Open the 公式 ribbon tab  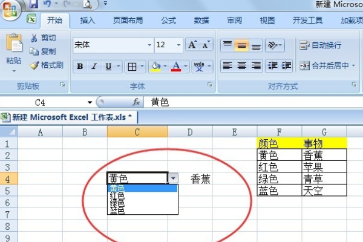[169, 21]
